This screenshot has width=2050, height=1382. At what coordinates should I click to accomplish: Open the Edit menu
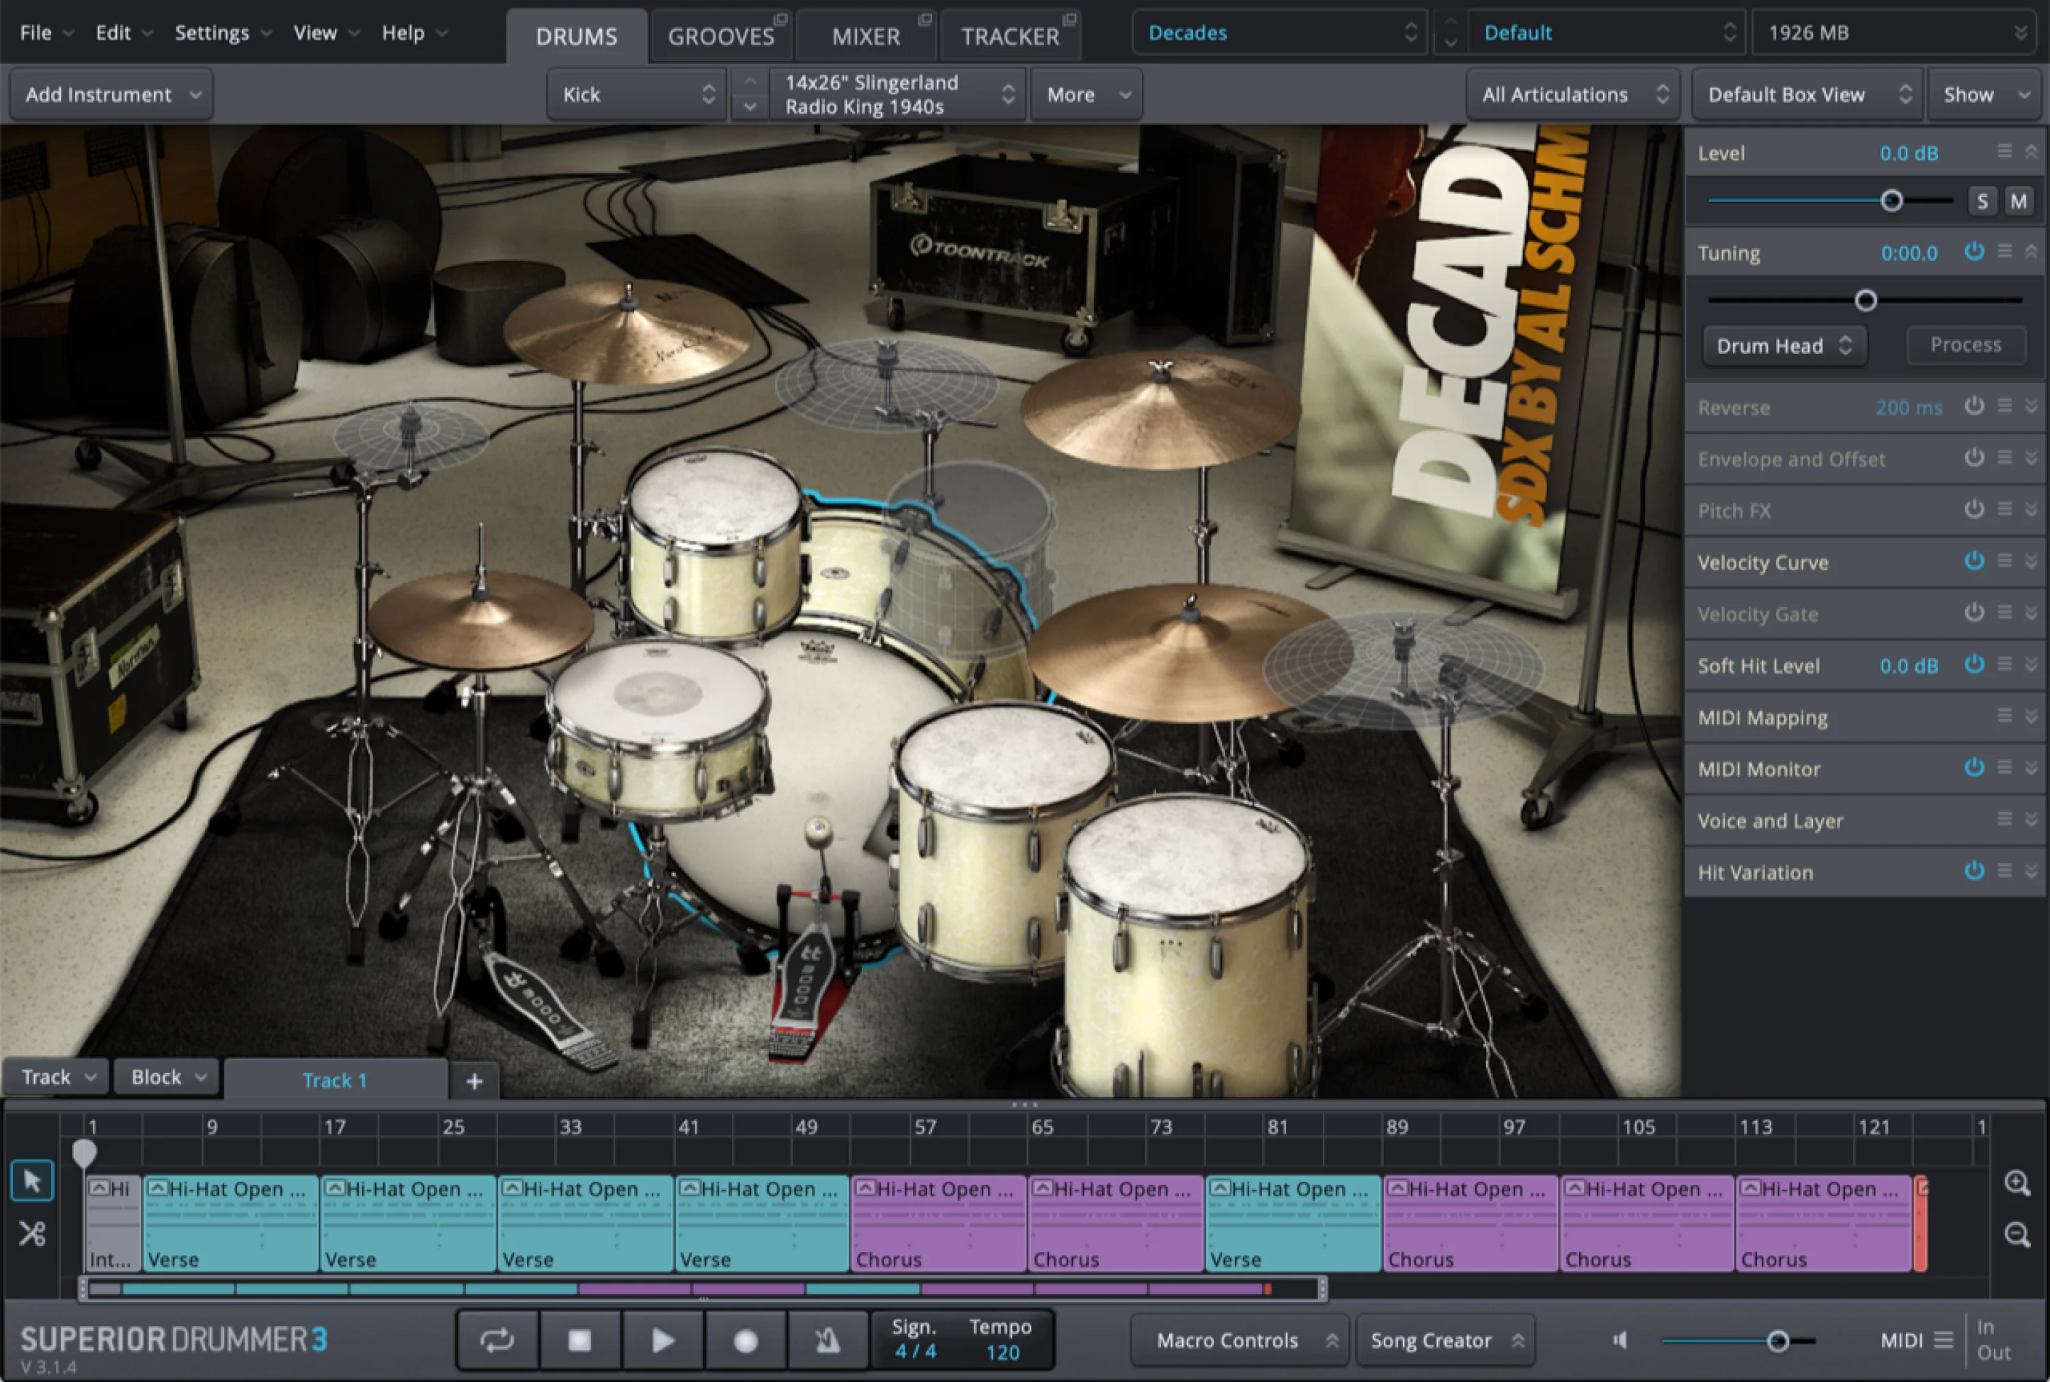(123, 33)
